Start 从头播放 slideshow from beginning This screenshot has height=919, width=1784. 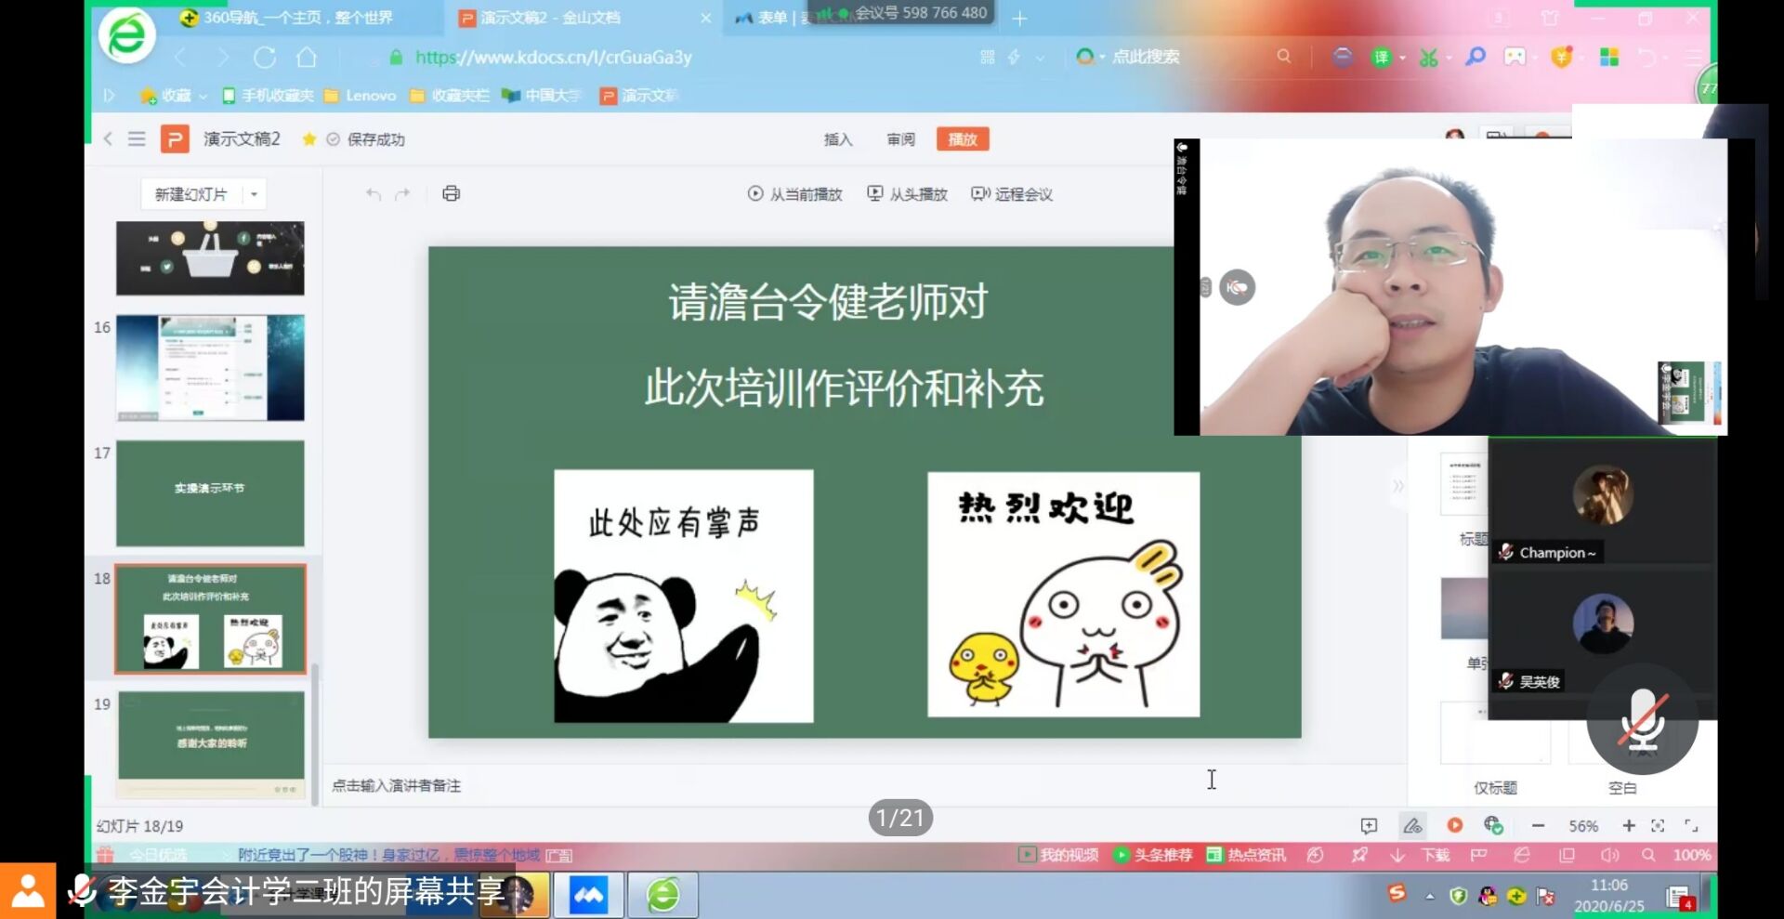908,194
